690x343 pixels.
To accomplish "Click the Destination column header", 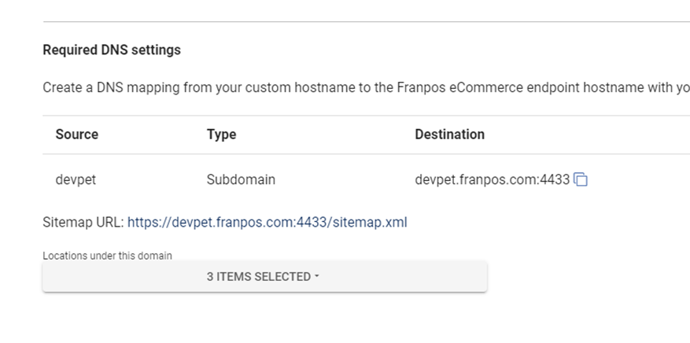I will pos(450,134).
